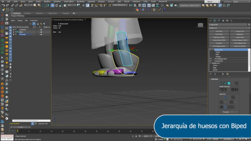Click the Remove modifier trash icon
This screenshot has height=141, width=251.
[223, 74]
